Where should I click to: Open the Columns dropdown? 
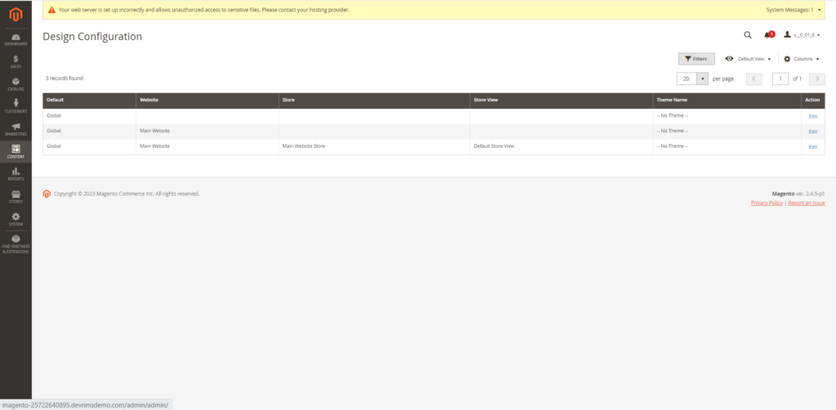coord(802,59)
